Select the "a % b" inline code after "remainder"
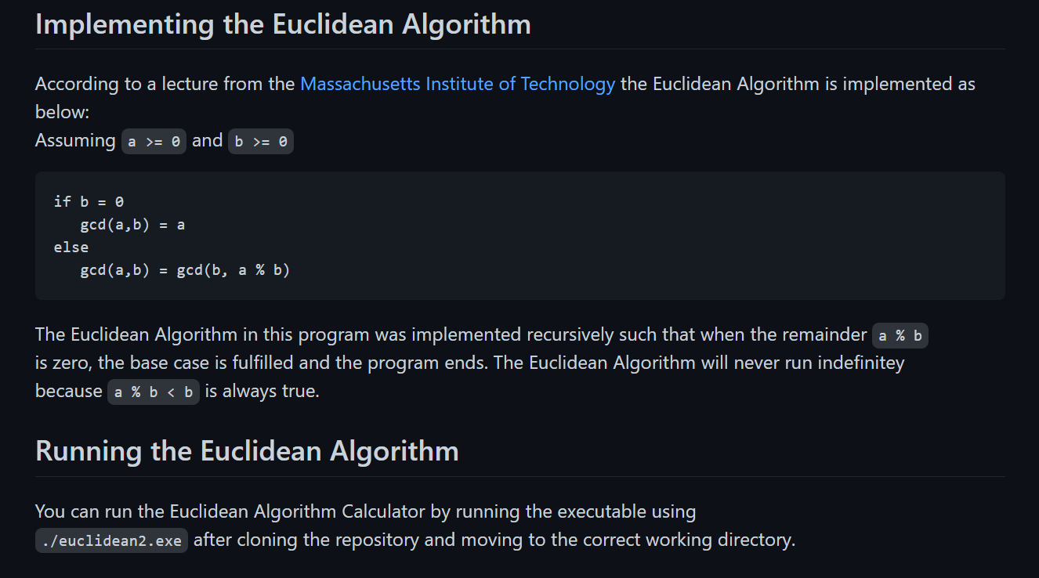The width and height of the screenshot is (1039, 578). point(900,336)
